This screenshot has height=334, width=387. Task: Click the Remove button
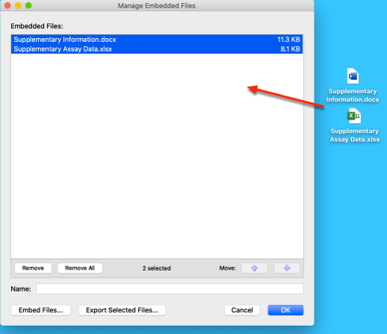(x=33, y=268)
